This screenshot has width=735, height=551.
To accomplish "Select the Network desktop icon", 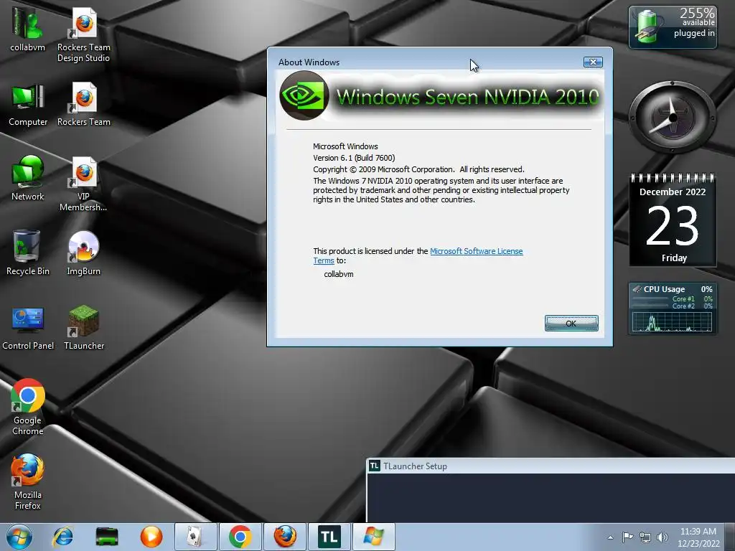I will 28,178.
